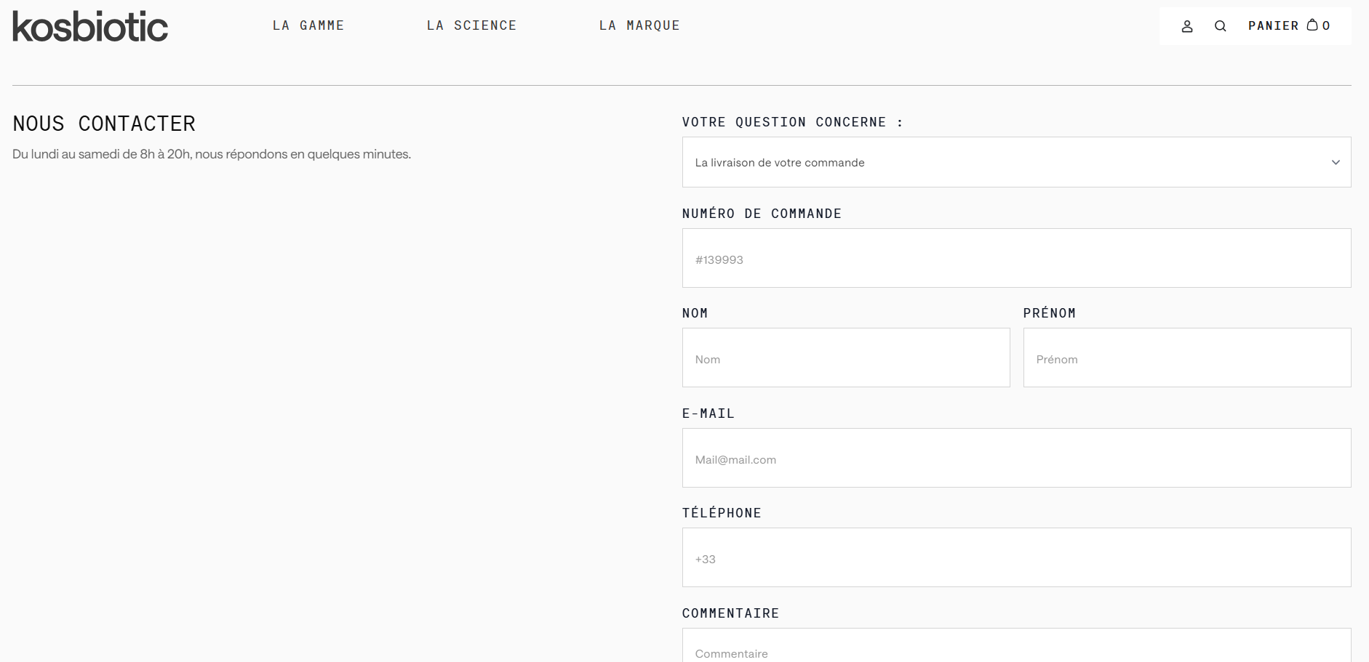Click the kosbiotic logo

pyautogui.click(x=90, y=27)
